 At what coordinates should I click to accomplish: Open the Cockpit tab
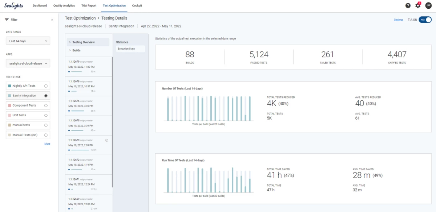pyautogui.click(x=137, y=6)
